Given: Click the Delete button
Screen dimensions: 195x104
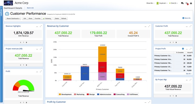Looking at the screenshot, I should [x=57, y=18].
